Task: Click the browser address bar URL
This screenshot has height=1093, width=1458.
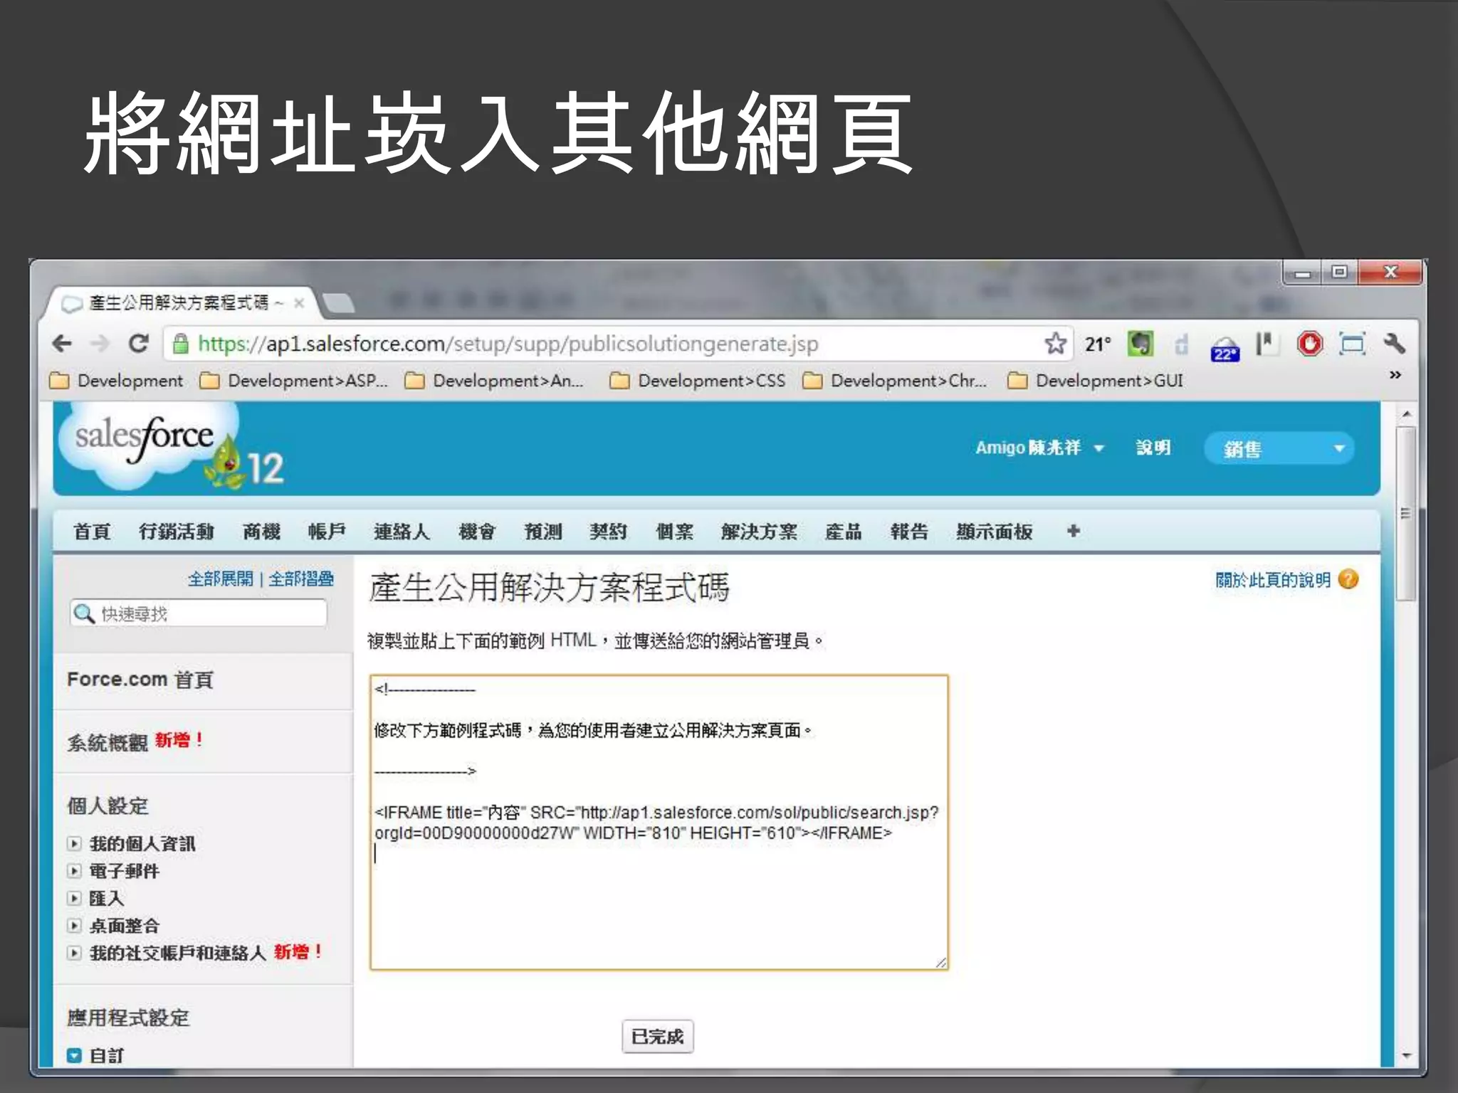Action: tap(508, 344)
